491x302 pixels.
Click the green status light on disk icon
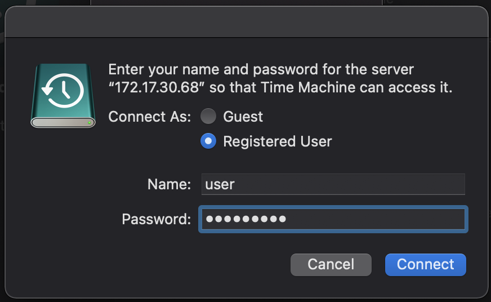[89, 122]
